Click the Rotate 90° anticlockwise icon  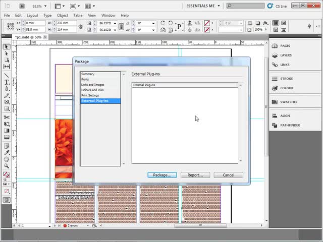pyautogui.click(x=171, y=23)
